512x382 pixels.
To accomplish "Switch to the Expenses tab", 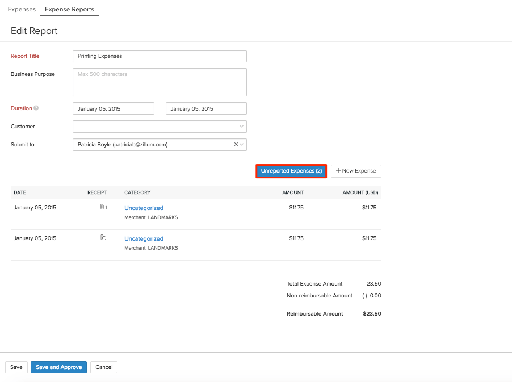I will pyautogui.click(x=22, y=10).
